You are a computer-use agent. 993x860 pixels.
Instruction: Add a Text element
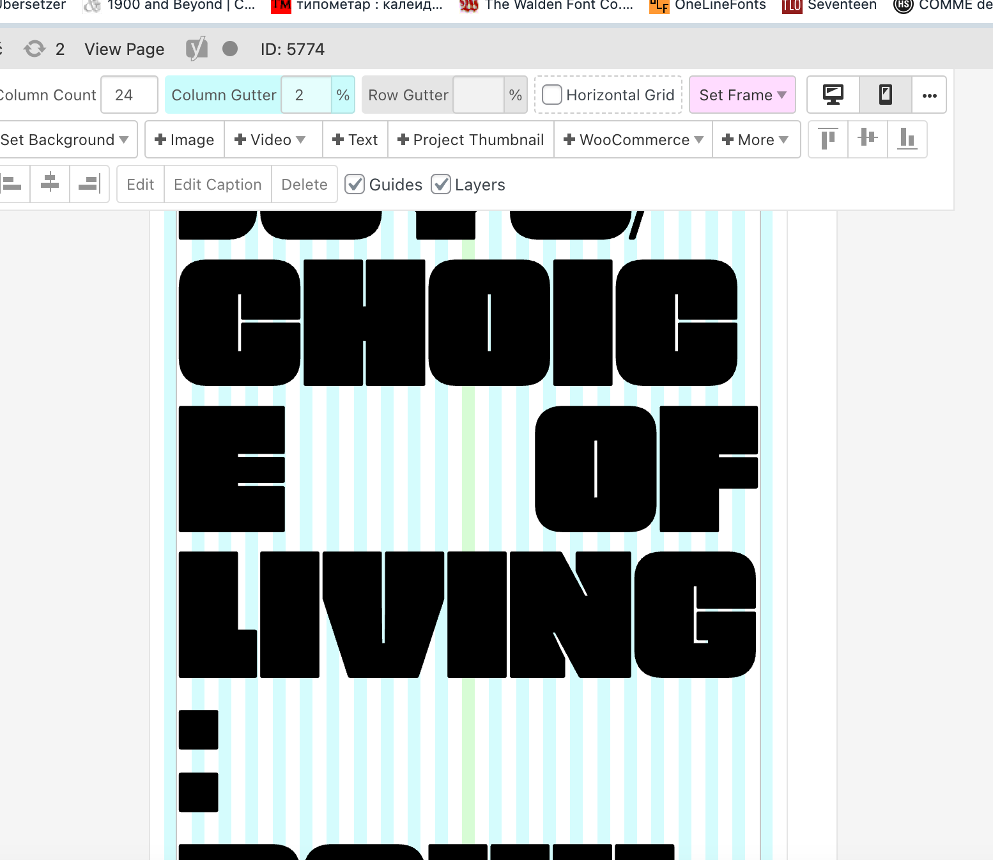pos(355,140)
